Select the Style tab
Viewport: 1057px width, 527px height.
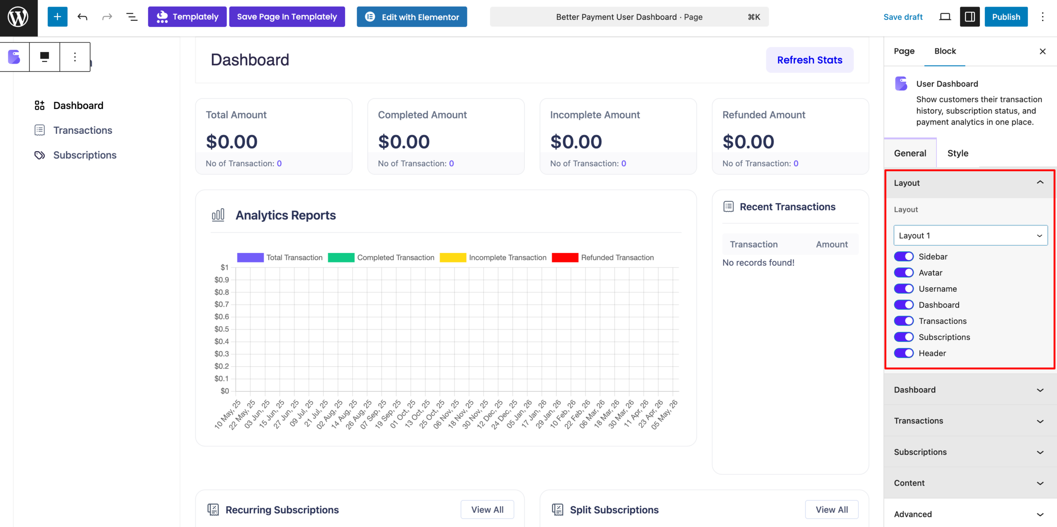coord(957,153)
